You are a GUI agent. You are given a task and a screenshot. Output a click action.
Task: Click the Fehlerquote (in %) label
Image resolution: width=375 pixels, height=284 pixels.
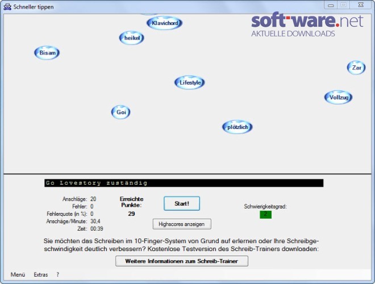coord(66,214)
